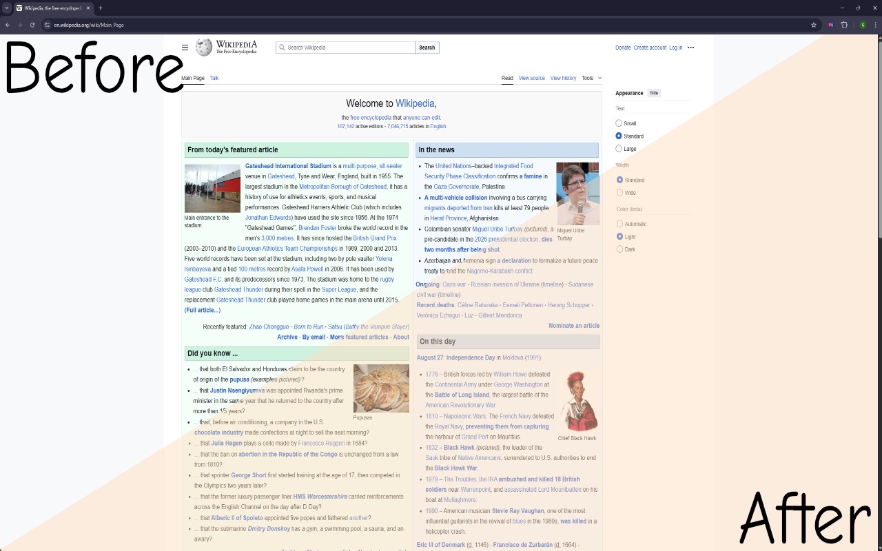Image resolution: width=882 pixels, height=551 pixels.
Task: Open the HMS Worcestershire link
Action: coord(320,497)
